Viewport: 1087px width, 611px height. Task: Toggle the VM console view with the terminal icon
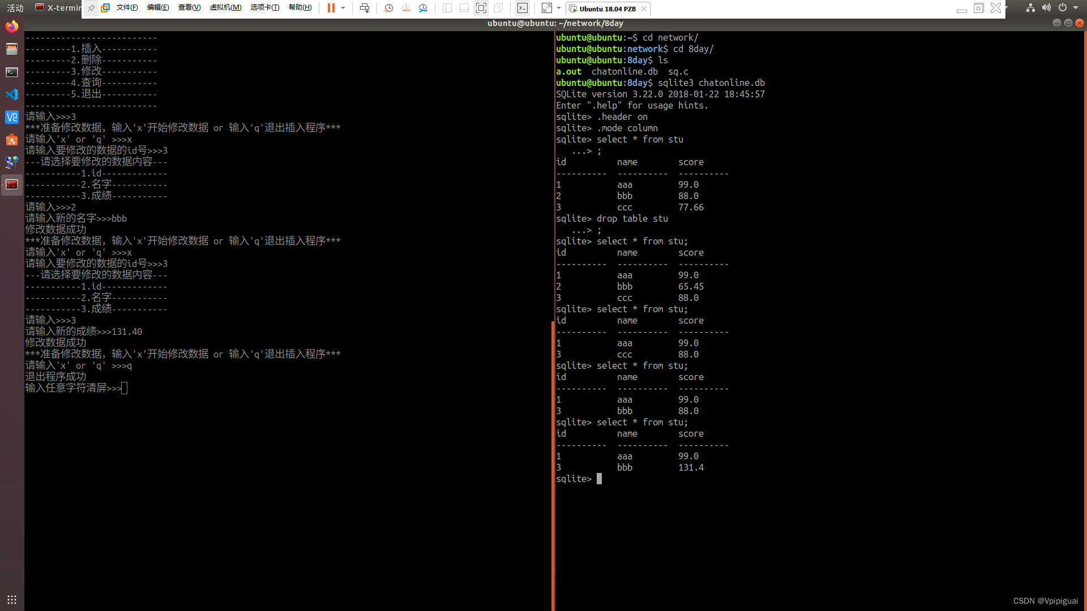point(522,8)
